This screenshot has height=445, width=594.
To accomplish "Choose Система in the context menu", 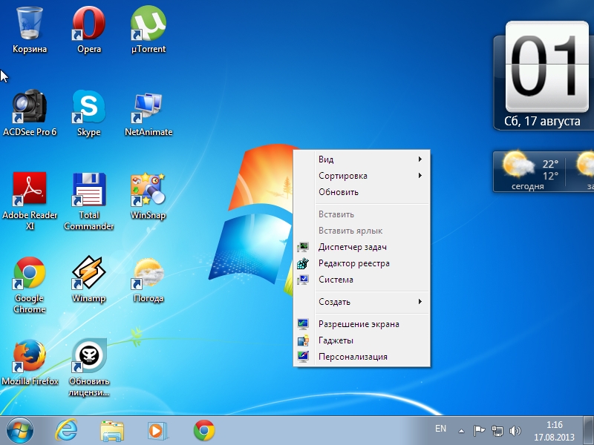I will [362, 280].
